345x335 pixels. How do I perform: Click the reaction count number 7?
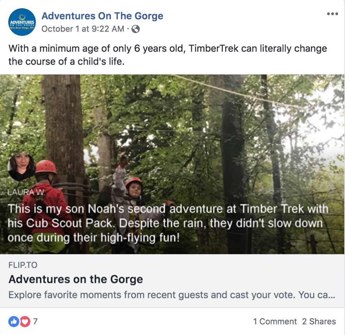click(36, 321)
